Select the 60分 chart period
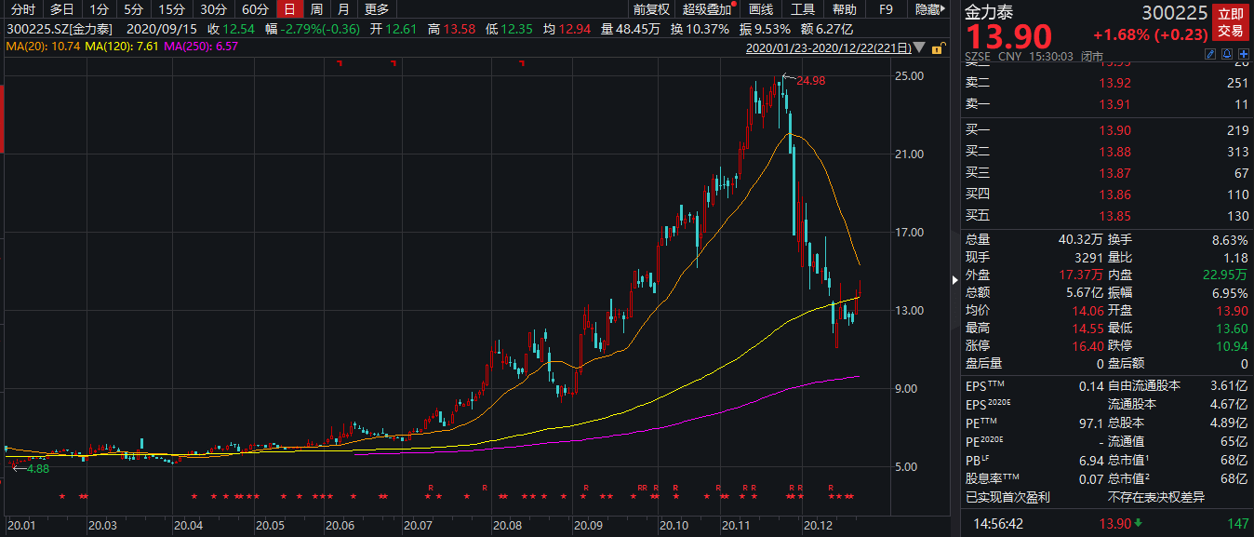This screenshot has height=537, width=1254. (255, 9)
